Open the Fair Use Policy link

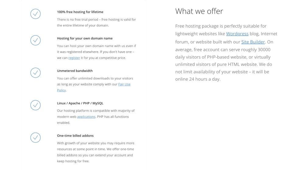[x=124, y=84]
